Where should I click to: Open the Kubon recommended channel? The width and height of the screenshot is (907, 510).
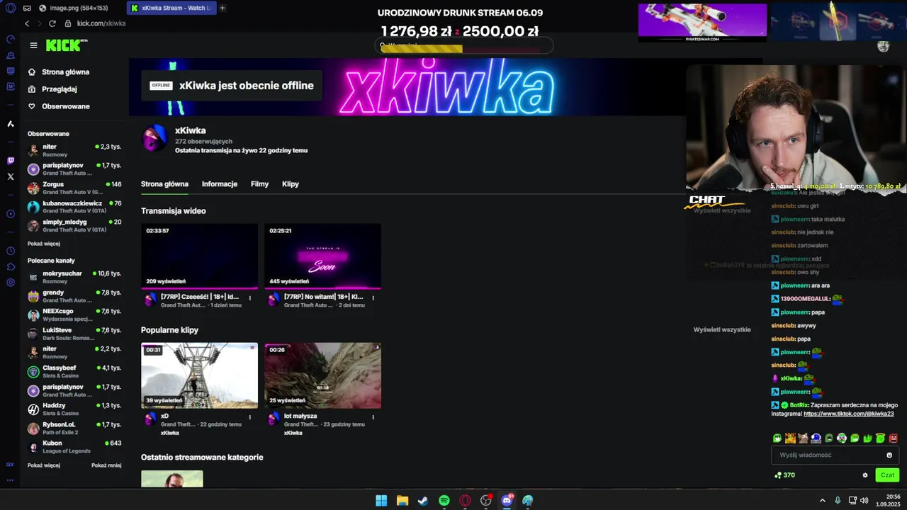tap(74, 447)
